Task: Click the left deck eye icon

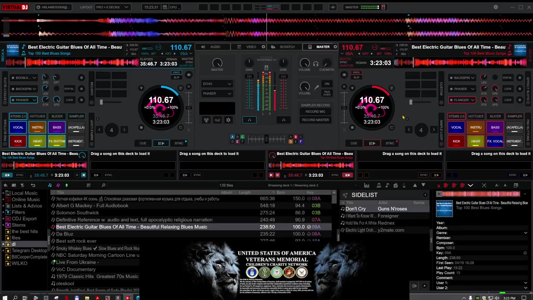Action: click(189, 75)
